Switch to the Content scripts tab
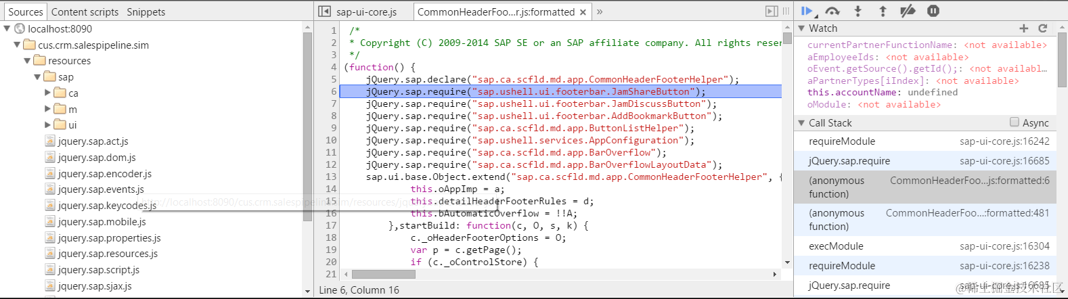 click(85, 11)
